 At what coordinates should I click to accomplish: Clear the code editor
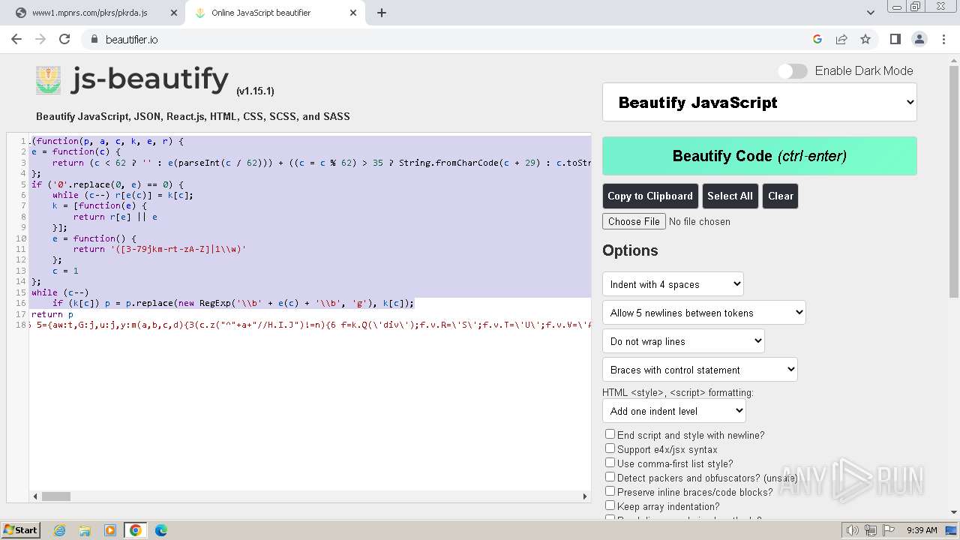[x=780, y=196]
